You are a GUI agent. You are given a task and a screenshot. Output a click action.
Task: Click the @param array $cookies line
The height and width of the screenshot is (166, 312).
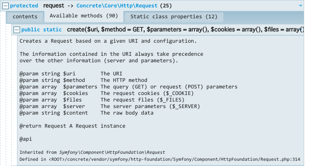[x=106, y=93]
